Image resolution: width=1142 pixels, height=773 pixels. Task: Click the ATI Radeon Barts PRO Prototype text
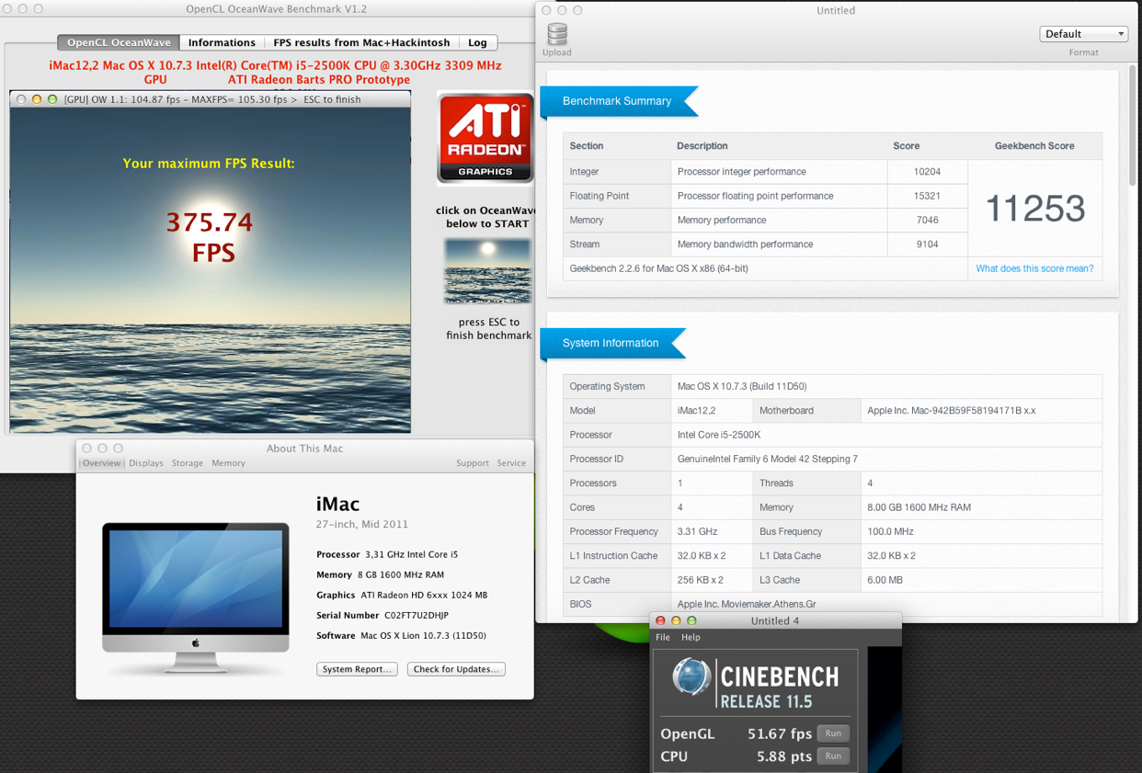[x=319, y=80]
